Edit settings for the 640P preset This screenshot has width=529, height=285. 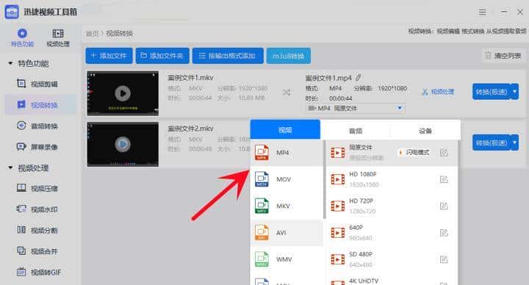point(444,232)
